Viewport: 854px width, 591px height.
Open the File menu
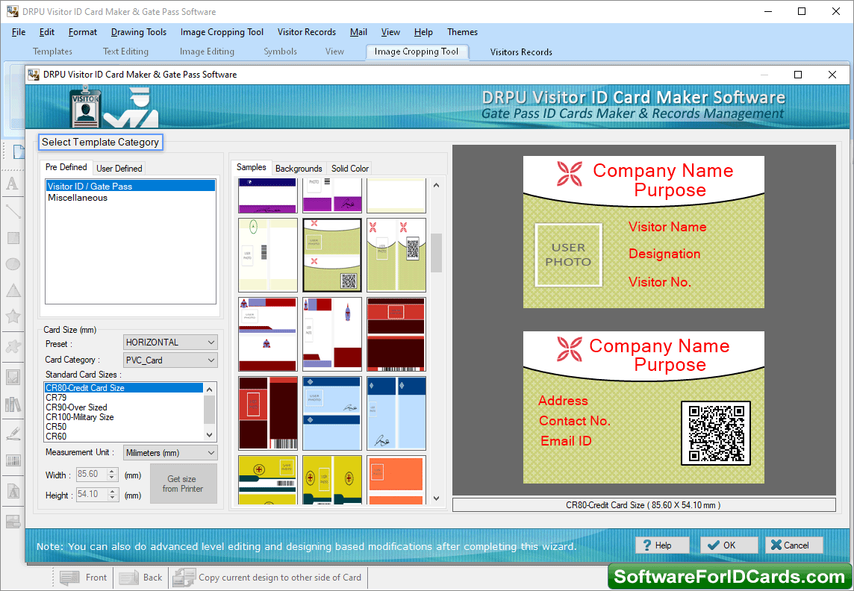(x=19, y=32)
